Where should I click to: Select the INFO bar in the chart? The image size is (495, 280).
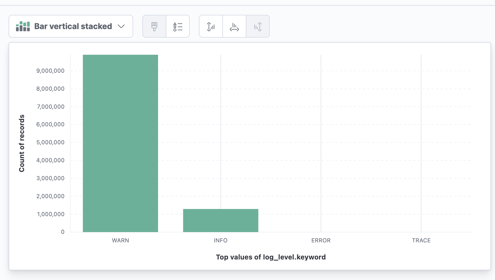click(x=221, y=220)
